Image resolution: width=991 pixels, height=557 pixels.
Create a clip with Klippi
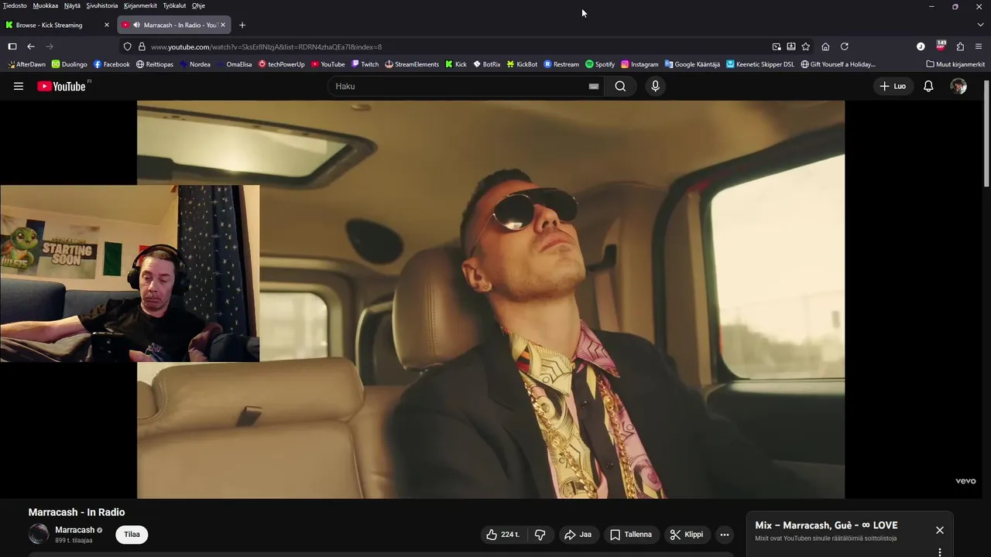click(686, 535)
